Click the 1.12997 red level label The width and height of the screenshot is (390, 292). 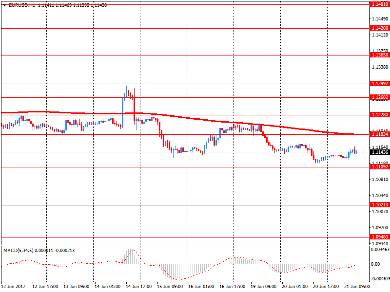pyautogui.click(x=380, y=84)
